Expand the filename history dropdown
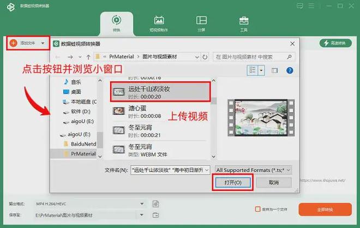The width and height of the screenshot is (360, 228). (207, 170)
